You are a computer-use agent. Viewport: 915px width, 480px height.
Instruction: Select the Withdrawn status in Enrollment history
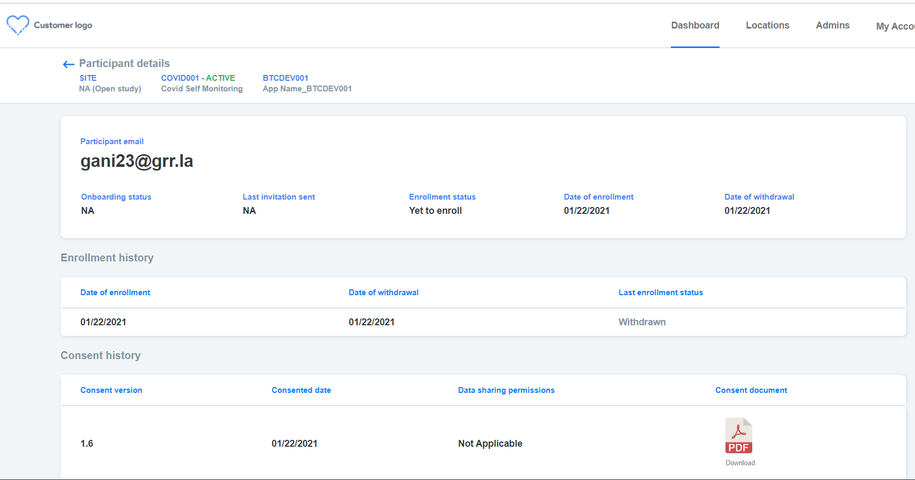click(x=642, y=322)
